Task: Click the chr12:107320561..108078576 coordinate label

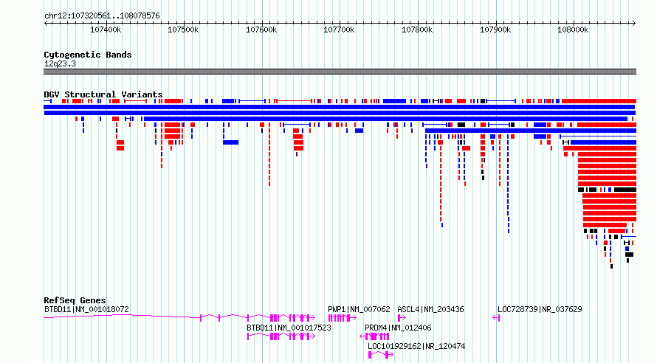Action: (x=102, y=16)
